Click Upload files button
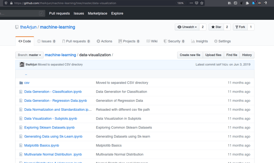Image resolution: width=274 pixels, height=163 pixels. point(213,55)
